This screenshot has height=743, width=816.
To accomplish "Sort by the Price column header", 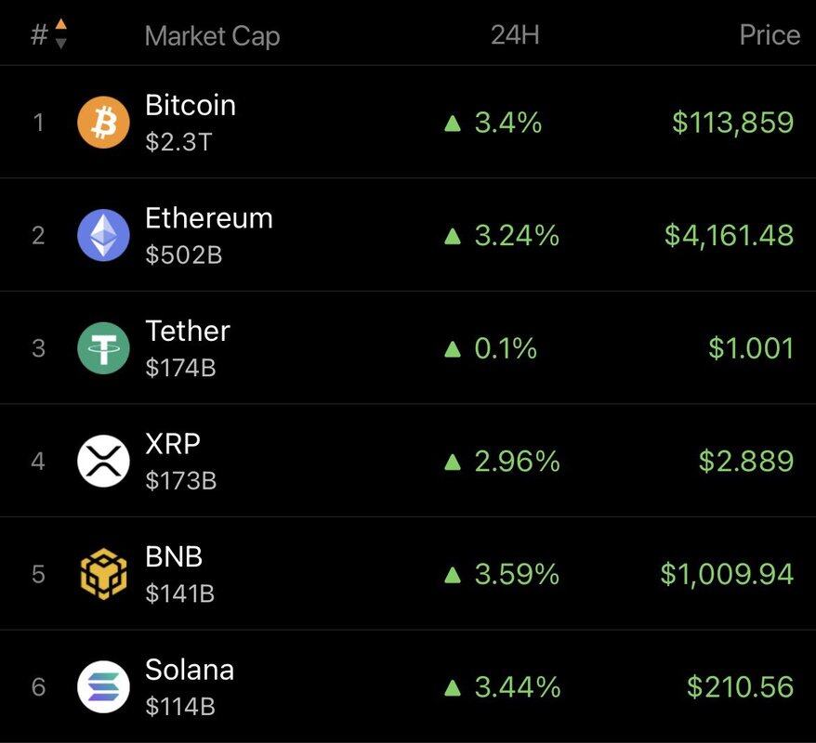I will click(x=770, y=35).
